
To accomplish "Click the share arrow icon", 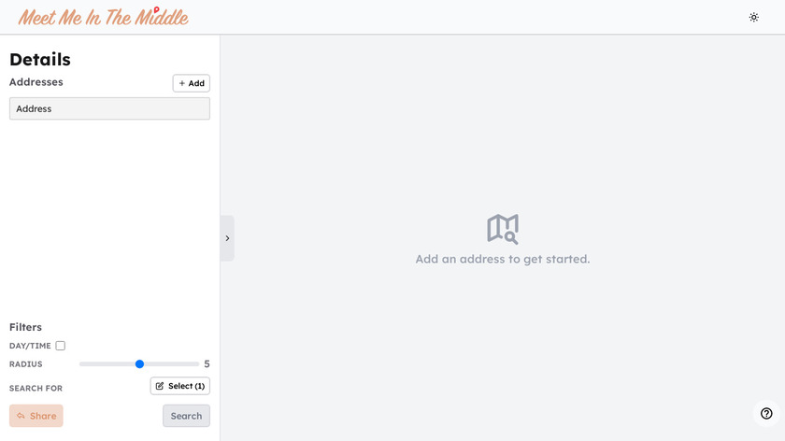I will [21, 416].
